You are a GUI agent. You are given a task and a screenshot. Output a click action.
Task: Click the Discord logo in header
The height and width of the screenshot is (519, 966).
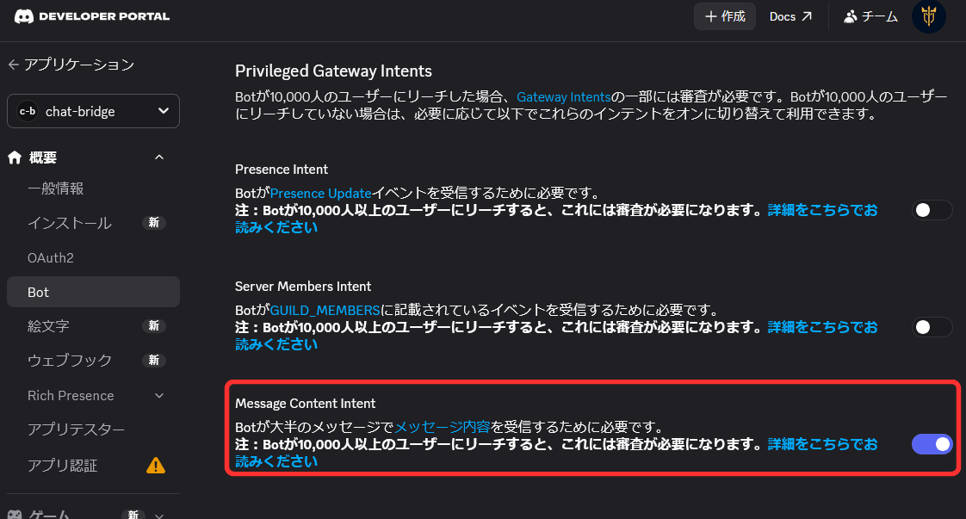click(23, 16)
